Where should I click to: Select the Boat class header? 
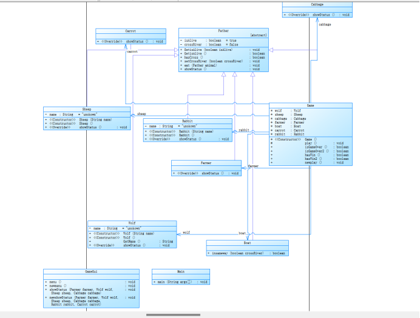click(248, 243)
